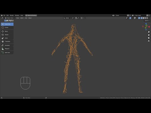This screenshot has width=151, height=113.
Task: Click the Blender logo menu icon
Action: pos(2,15)
